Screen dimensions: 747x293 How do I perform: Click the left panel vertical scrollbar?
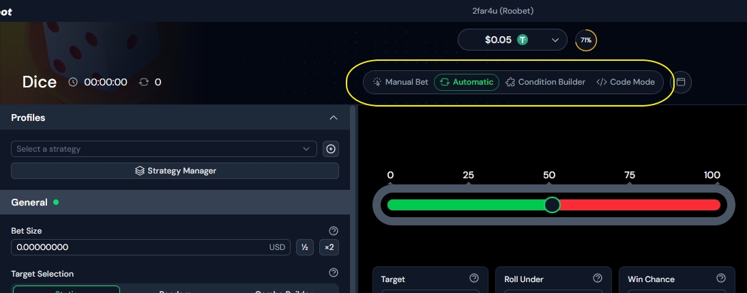353,199
